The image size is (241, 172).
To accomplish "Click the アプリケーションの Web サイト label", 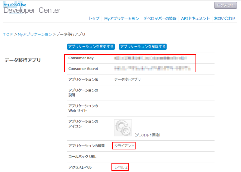I will tap(83, 108).
